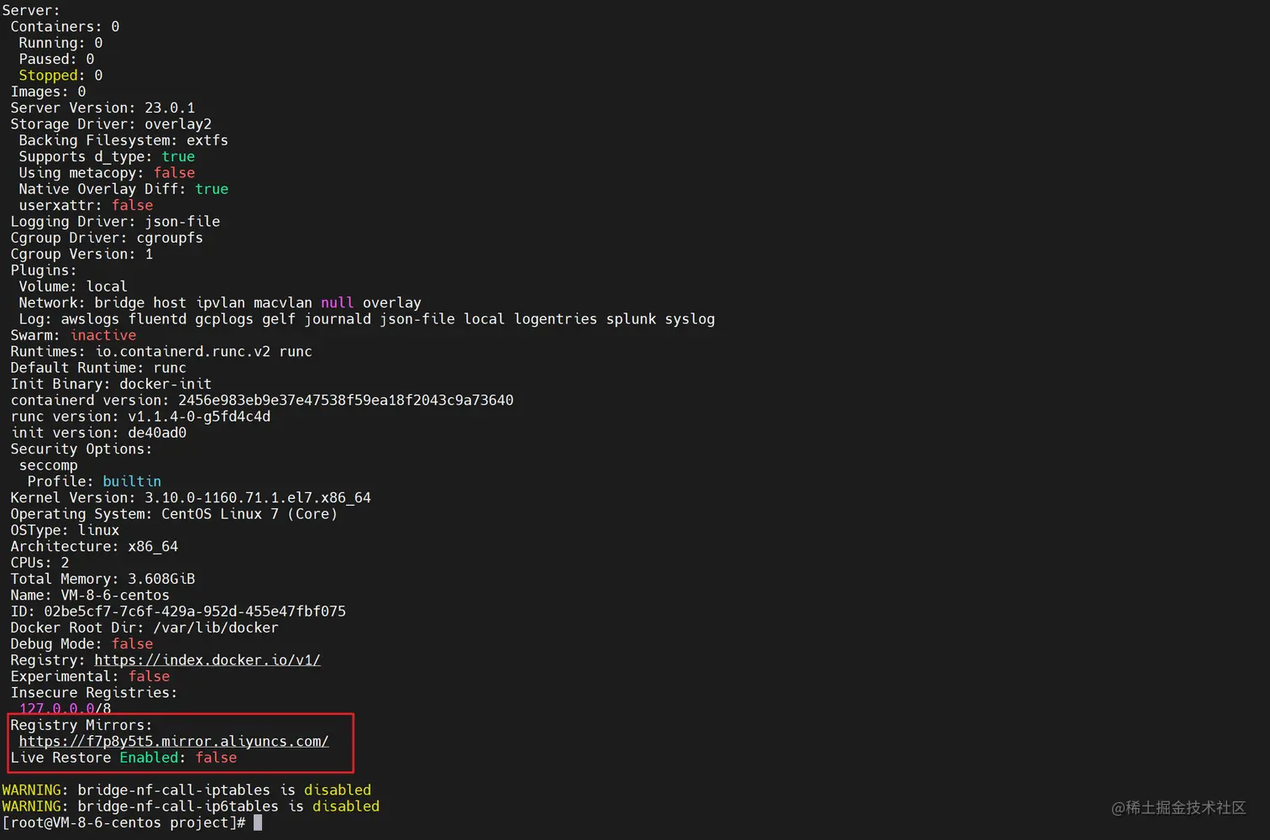Viewport: 1270px width, 840px height.
Task: Click 'Registry Mirrors:' label
Action: [x=81, y=726]
